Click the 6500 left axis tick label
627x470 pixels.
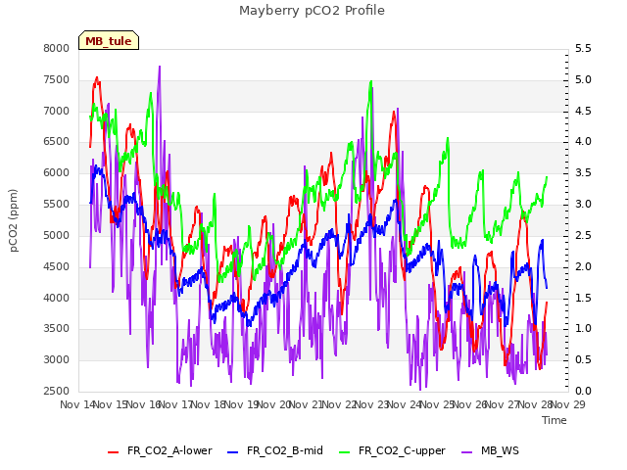click(x=57, y=141)
